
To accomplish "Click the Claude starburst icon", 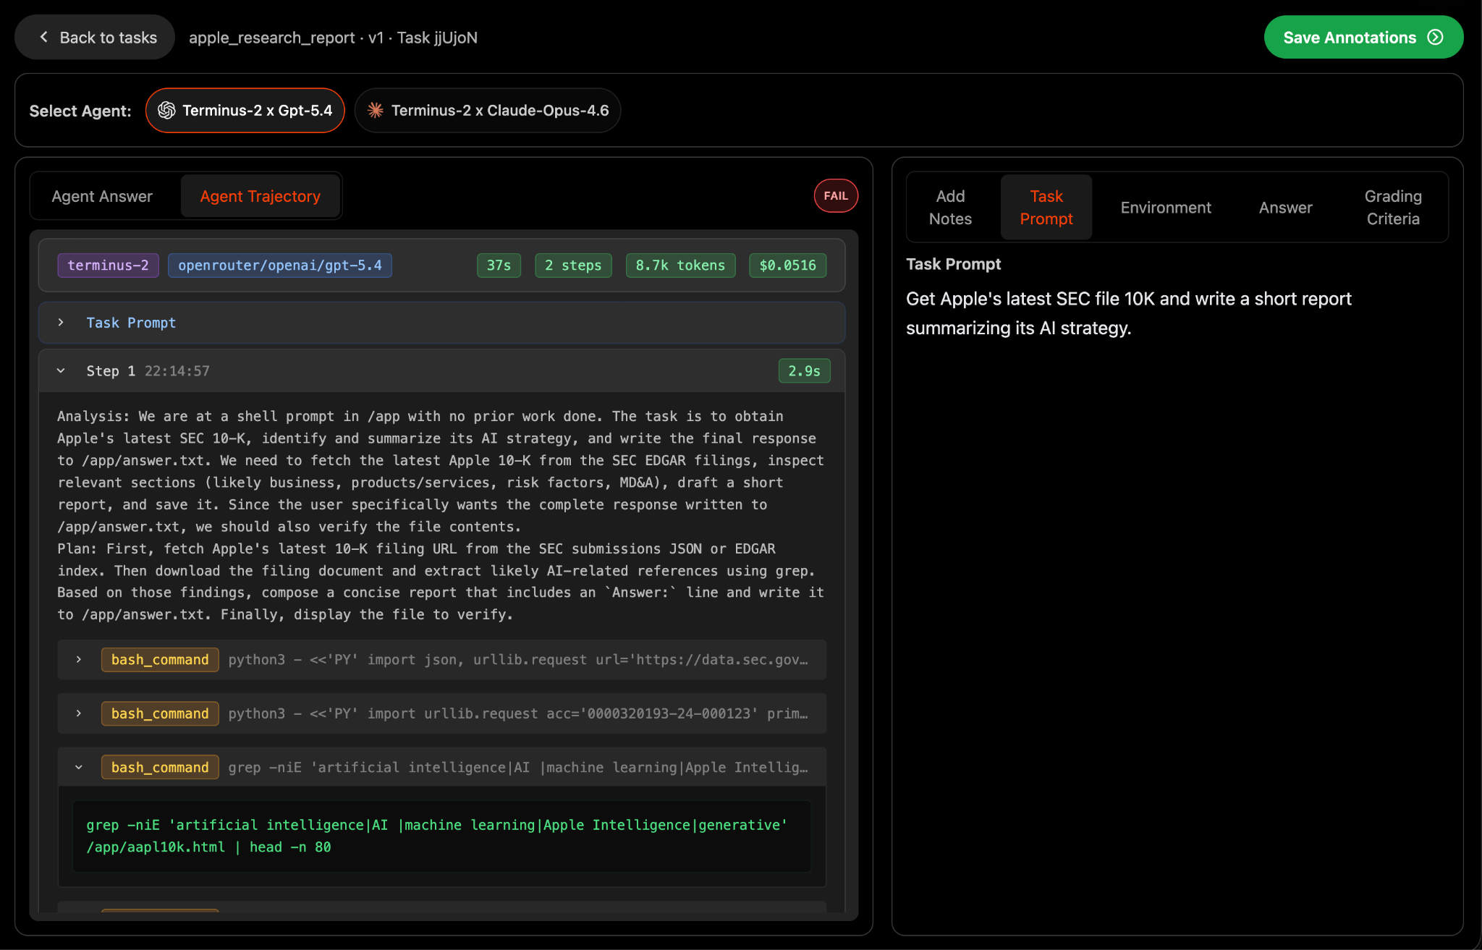I will point(376,110).
